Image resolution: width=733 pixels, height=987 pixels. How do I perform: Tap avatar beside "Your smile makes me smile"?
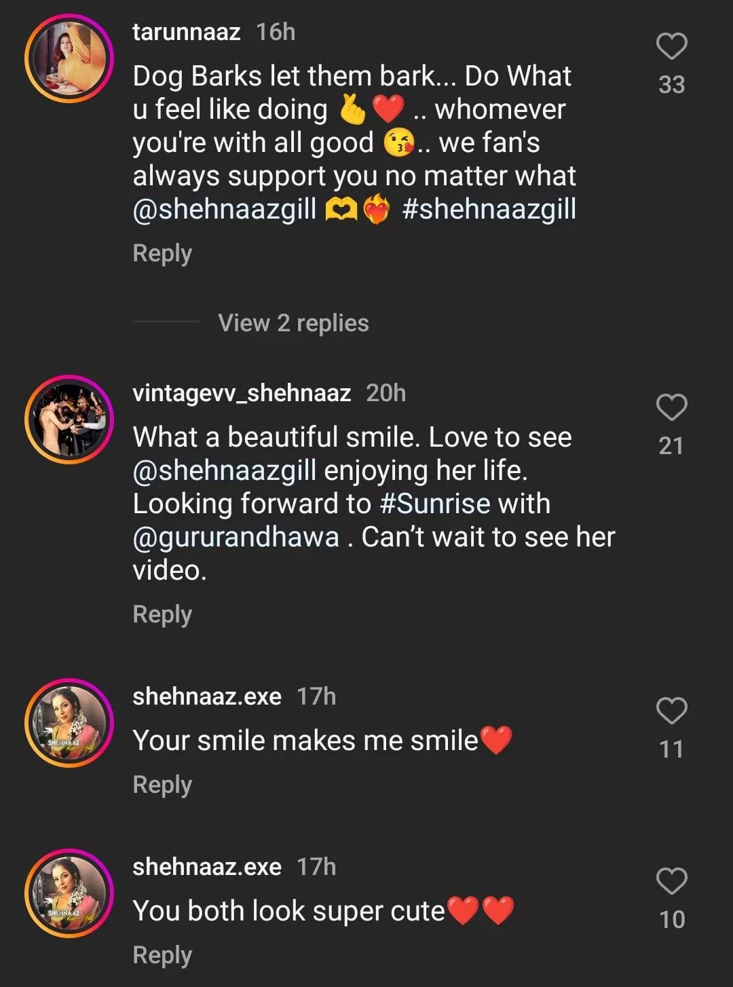pos(69,723)
